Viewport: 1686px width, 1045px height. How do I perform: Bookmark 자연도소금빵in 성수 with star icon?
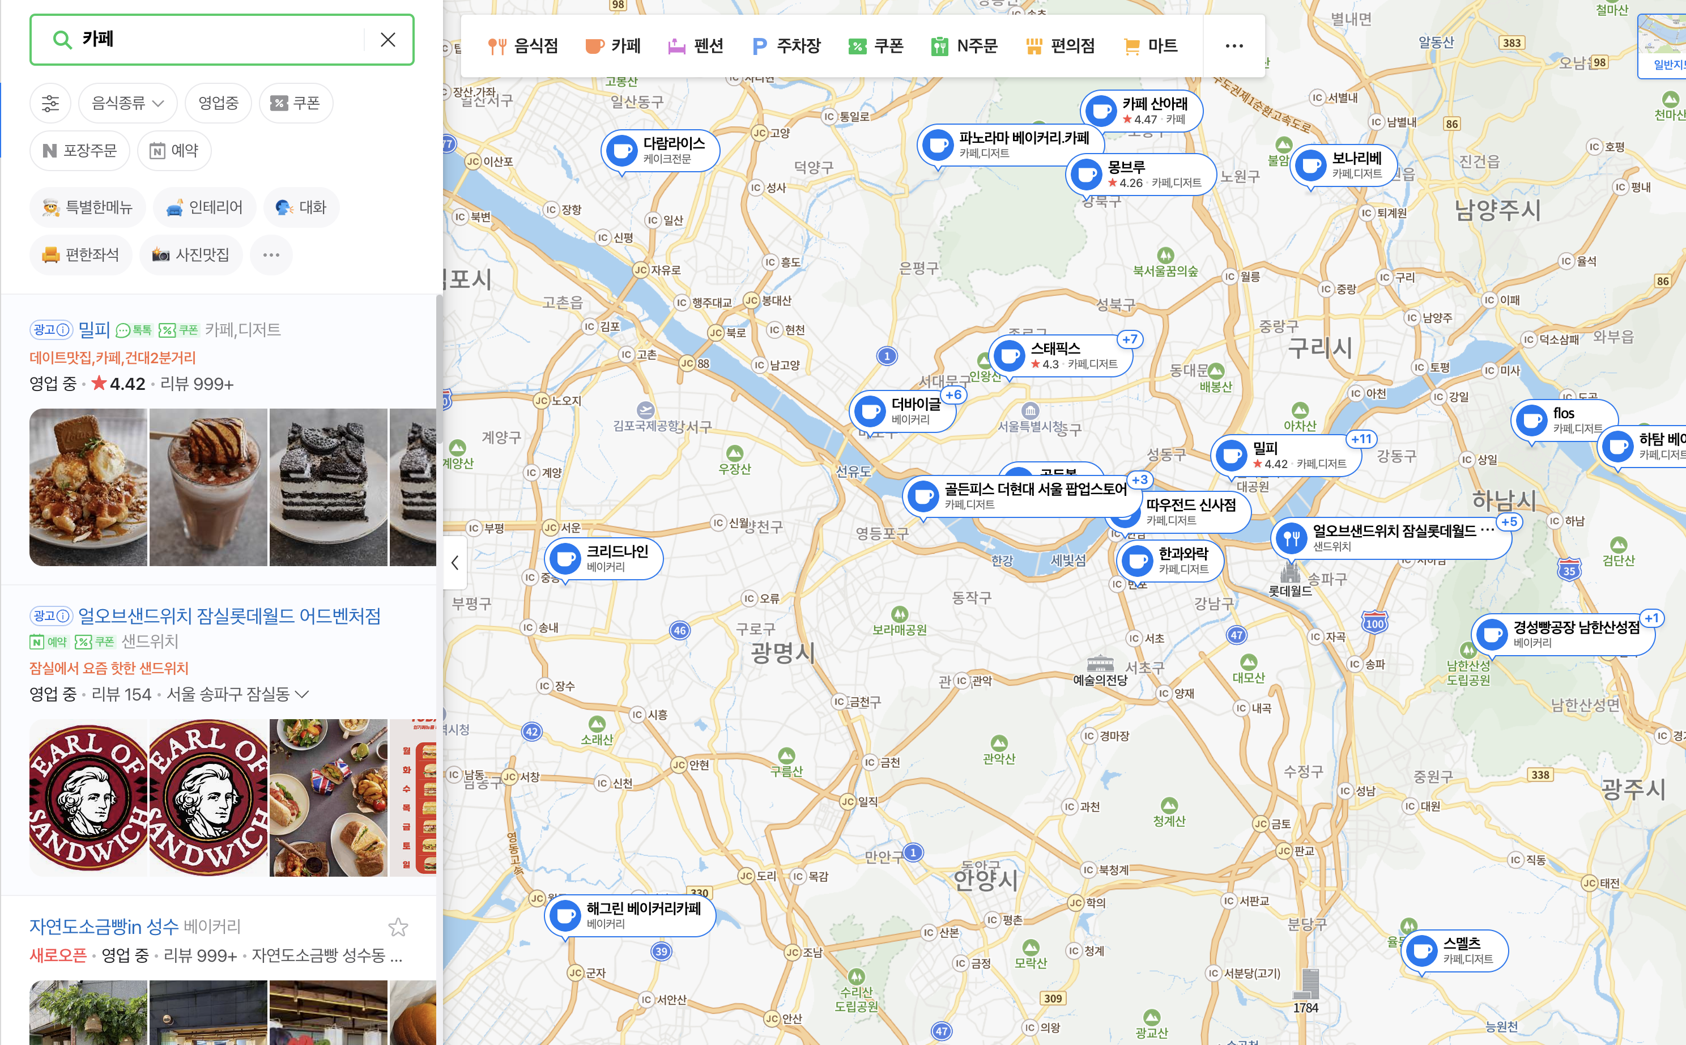398,927
